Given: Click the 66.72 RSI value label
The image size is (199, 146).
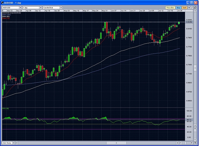Looking at the screenshot, I should (x=189, y=120).
